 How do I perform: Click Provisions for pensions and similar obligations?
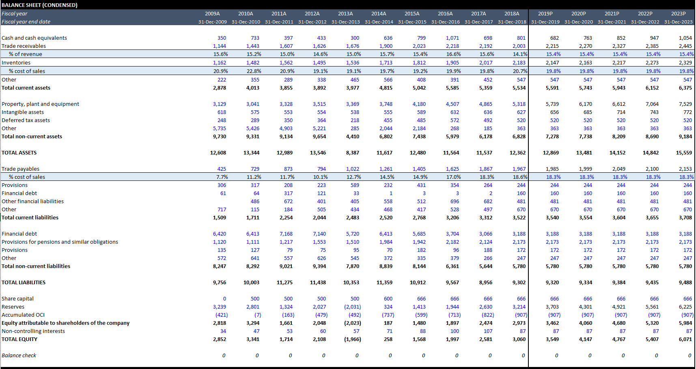pos(60,242)
